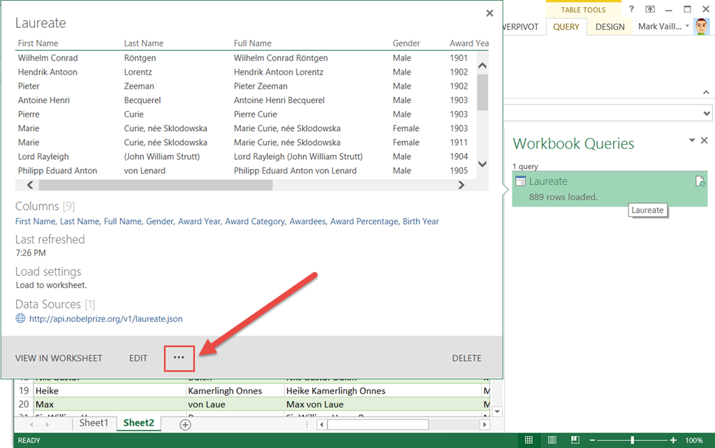Collapse the ribbon with chevron arrow
This screenshot has width=715, height=448.
(x=705, y=92)
